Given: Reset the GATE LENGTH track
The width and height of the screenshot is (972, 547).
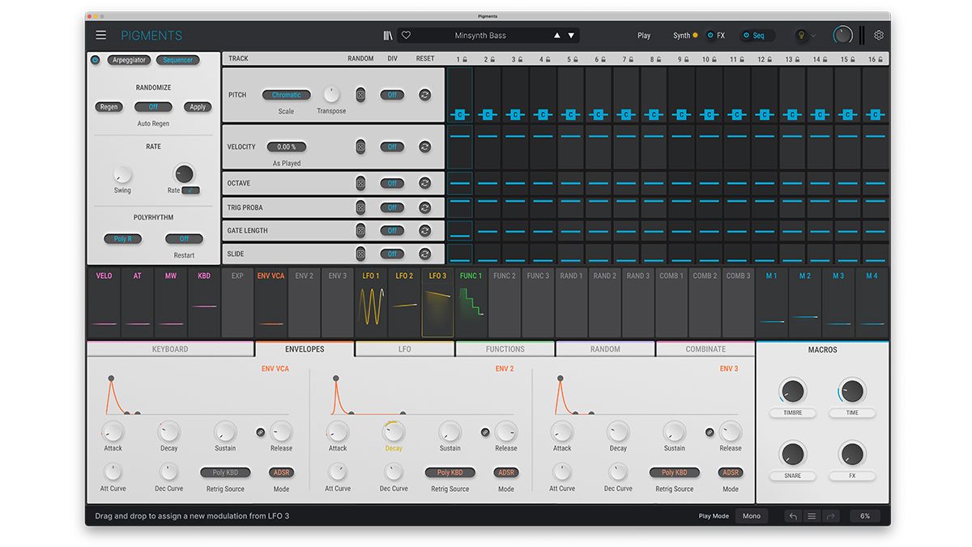Looking at the screenshot, I should click(x=424, y=230).
